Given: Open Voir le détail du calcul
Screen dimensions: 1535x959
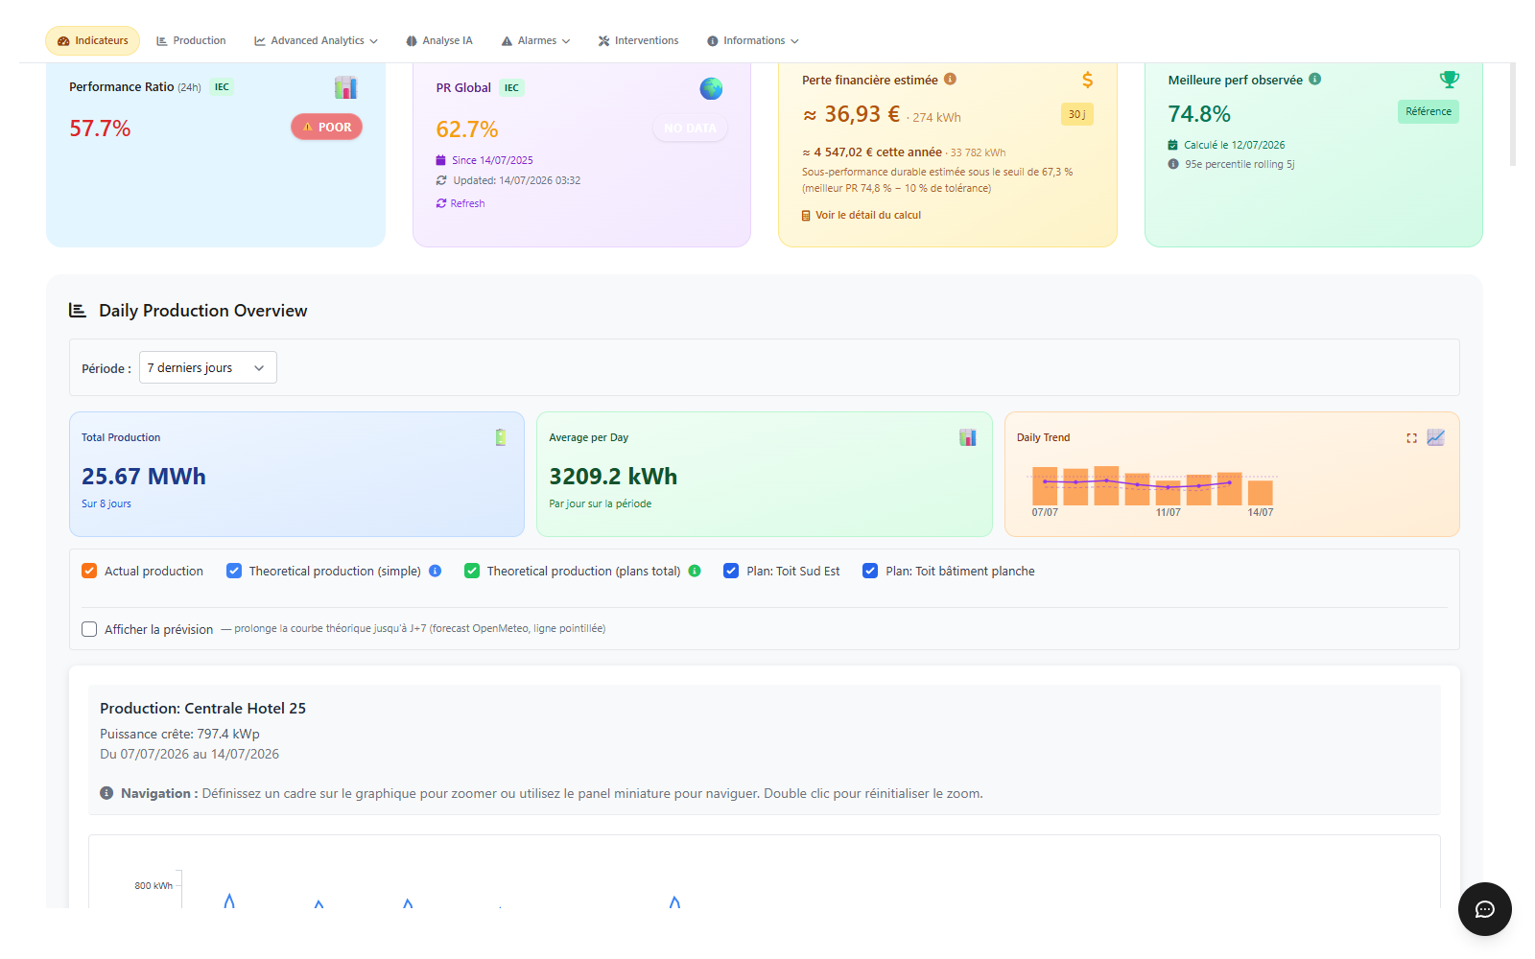Looking at the screenshot, I should coord(862,216).
